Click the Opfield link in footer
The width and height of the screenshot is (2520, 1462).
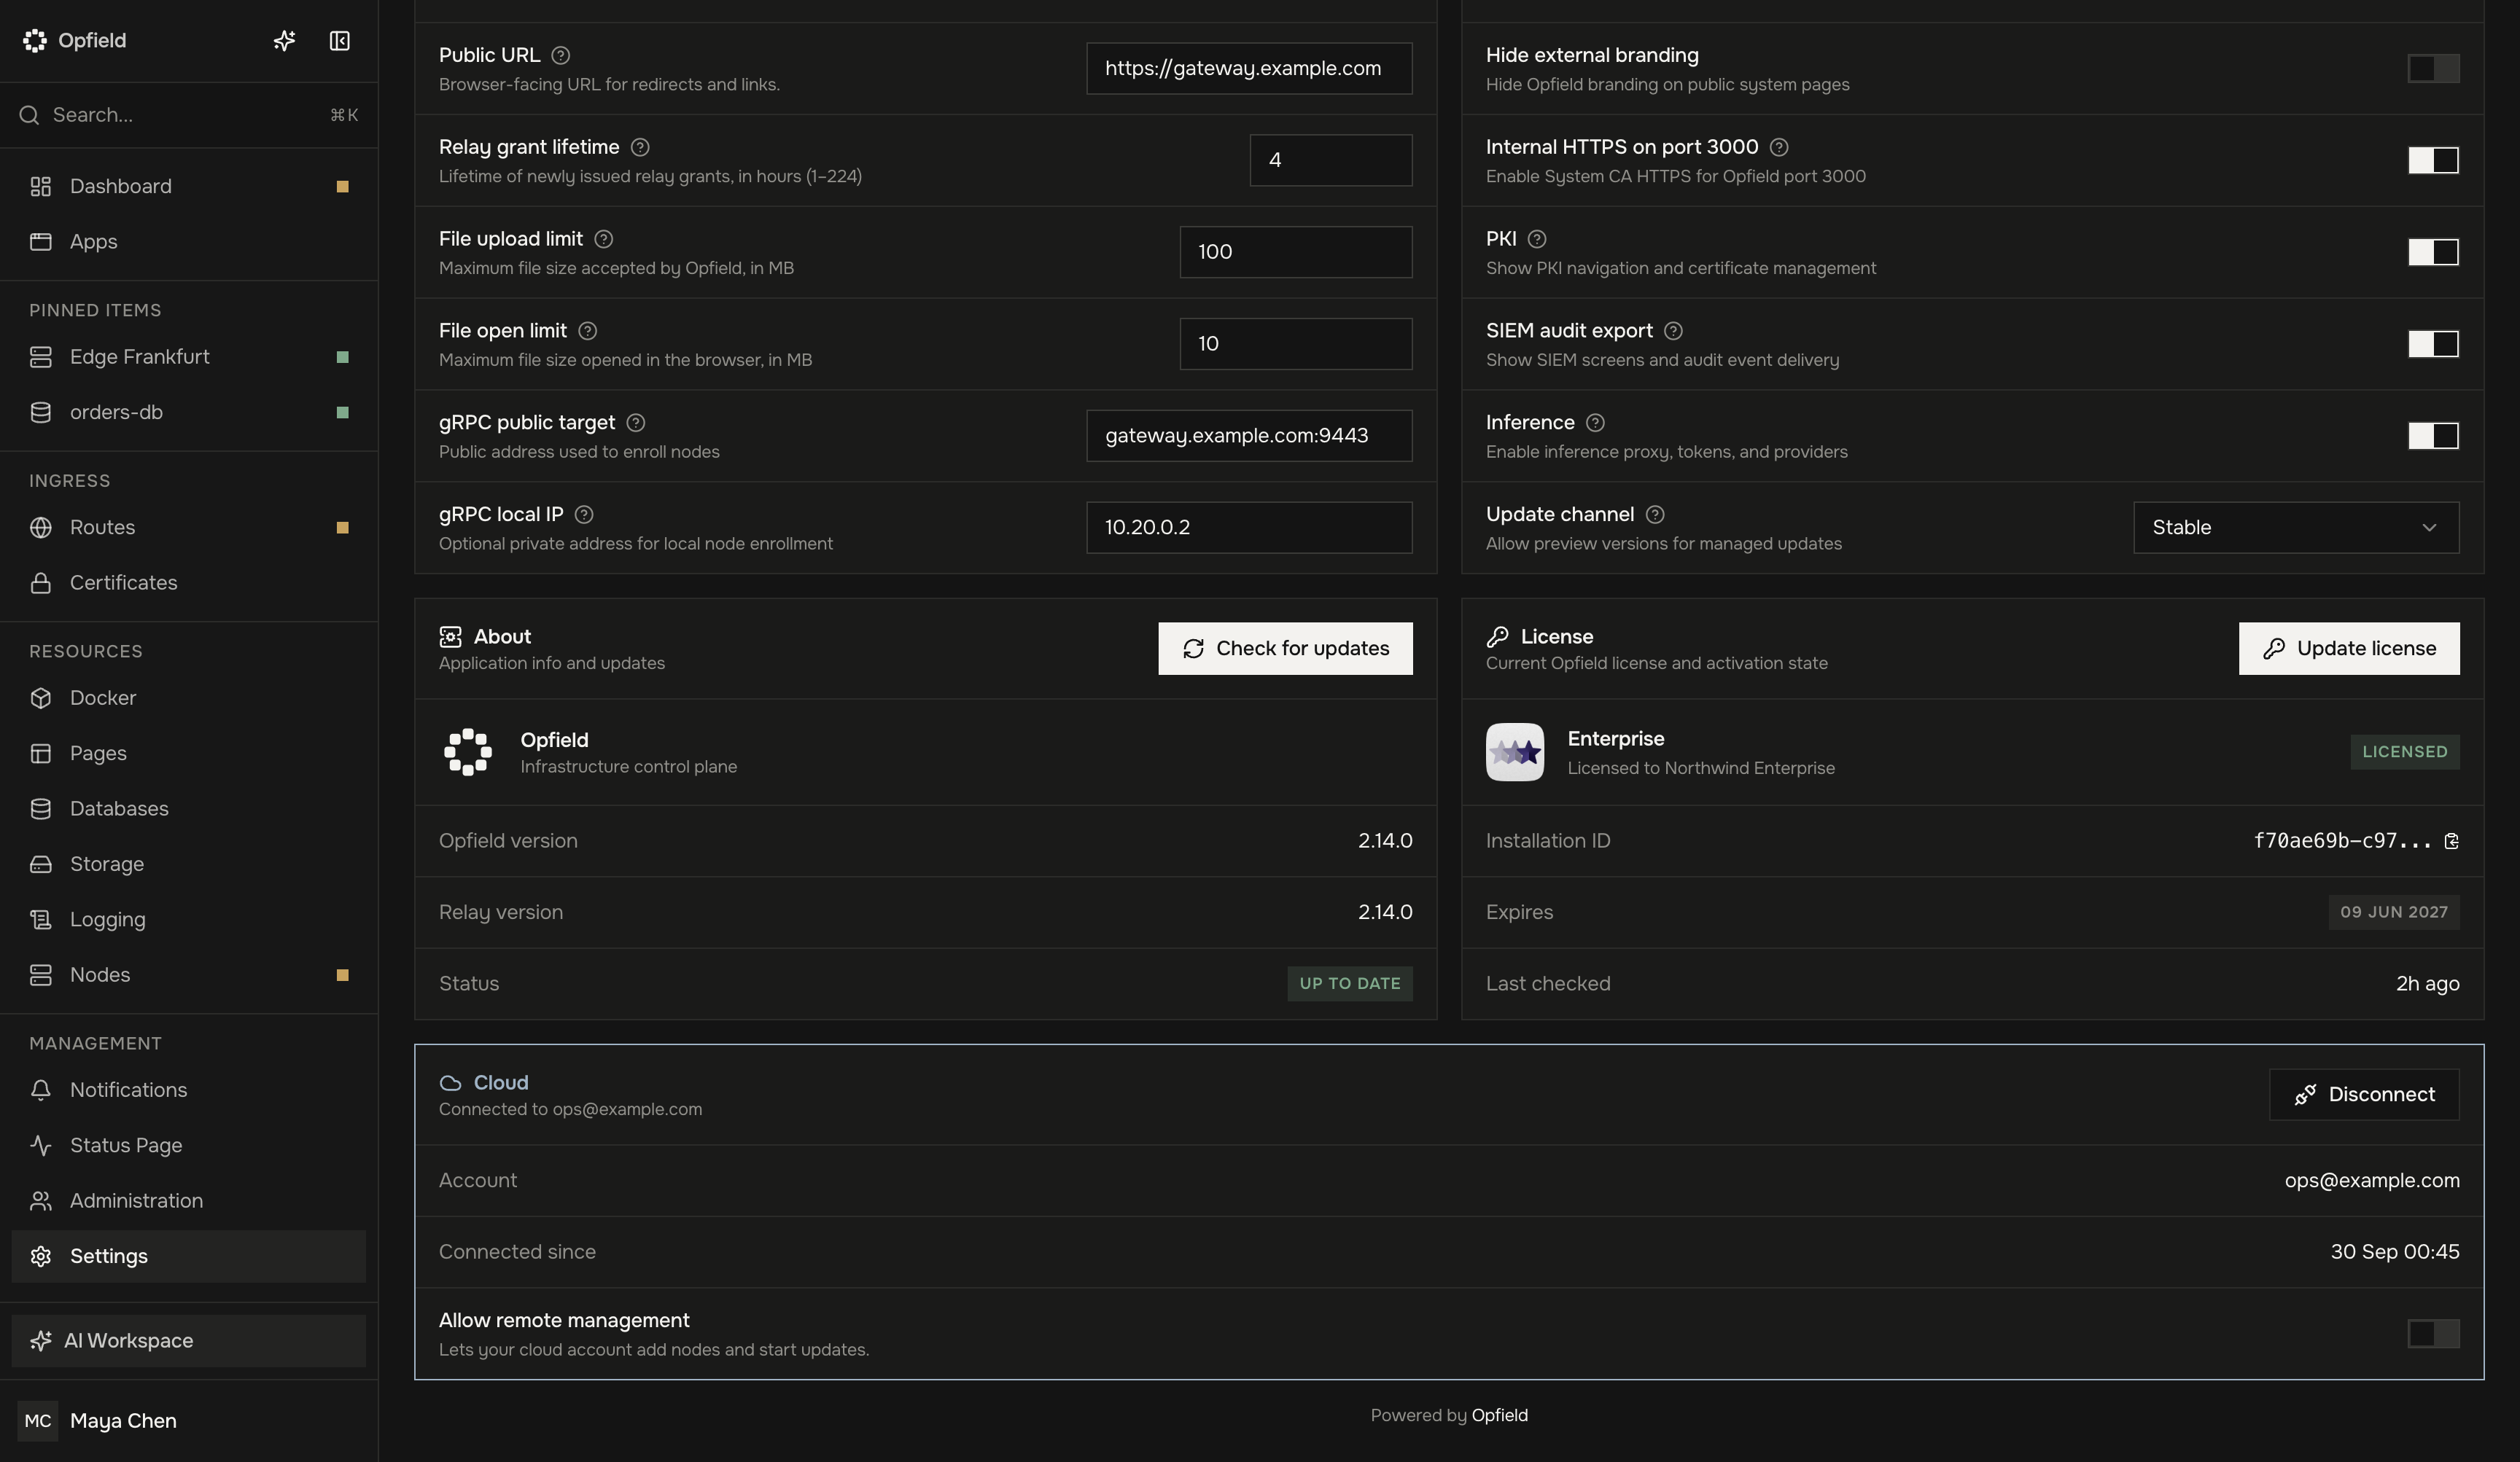tap(1499, 1416)
